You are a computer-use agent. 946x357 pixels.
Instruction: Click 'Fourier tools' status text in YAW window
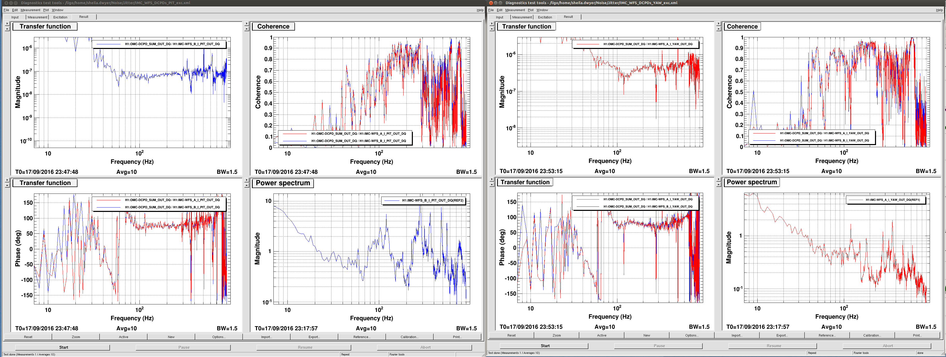pyautogui.click(x=861, y=353)
